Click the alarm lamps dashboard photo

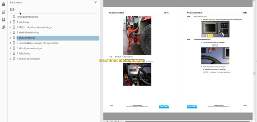[215, 55]
